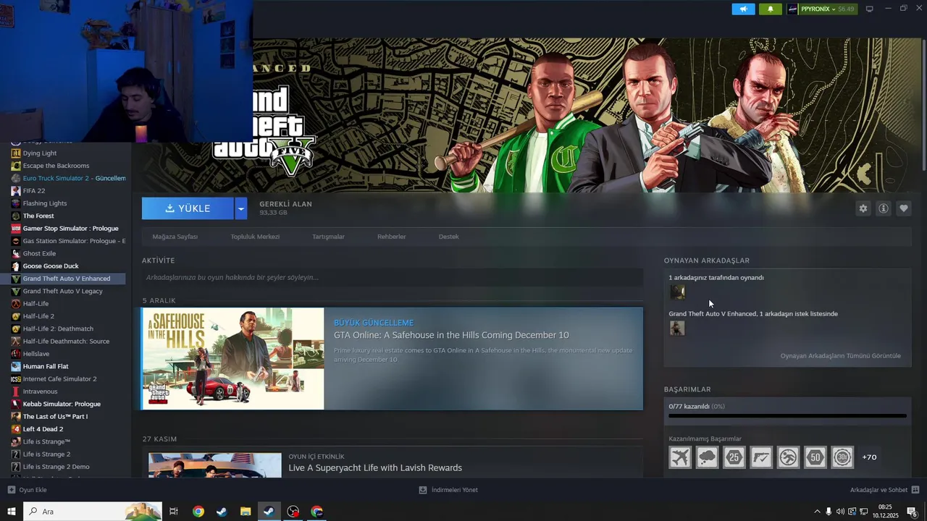Click the Windows taskbar Ara search box
The height and width of the screenshot is (521, 927).
point(93,512)
